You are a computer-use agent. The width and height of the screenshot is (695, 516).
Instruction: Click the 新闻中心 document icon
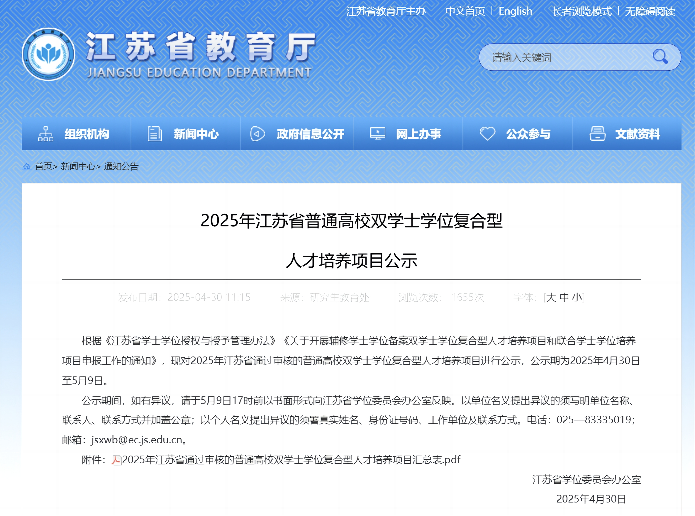tap(155, 134)
